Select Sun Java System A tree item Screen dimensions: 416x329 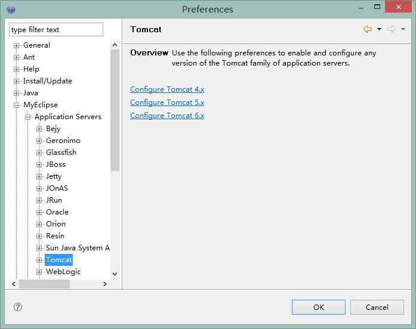tap(78, 248)
